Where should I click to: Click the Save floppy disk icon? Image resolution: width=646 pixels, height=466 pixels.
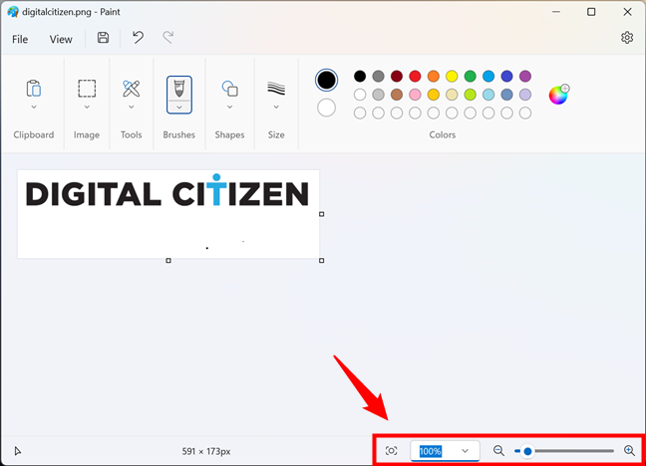(x=103, y=38)
